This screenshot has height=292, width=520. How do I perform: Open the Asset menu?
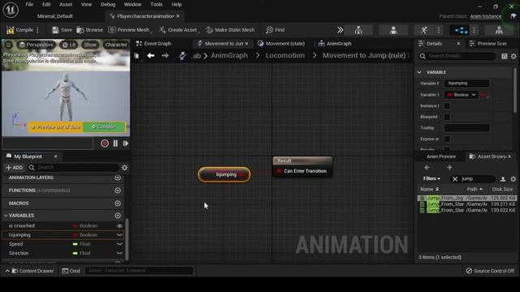tap(66, 5)
